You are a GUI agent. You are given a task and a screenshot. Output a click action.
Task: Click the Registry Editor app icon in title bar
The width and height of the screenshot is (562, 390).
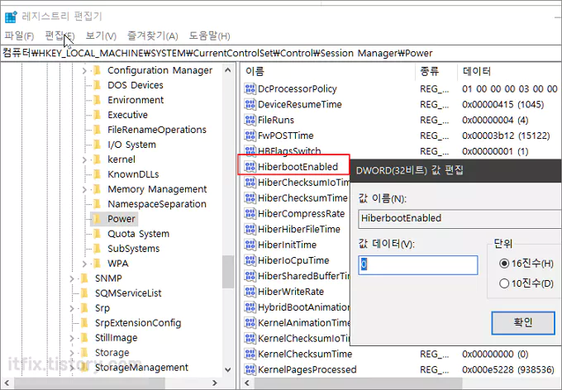[x=11, y=17]
